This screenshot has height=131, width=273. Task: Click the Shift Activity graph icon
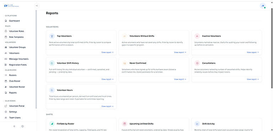click(197, 124)
